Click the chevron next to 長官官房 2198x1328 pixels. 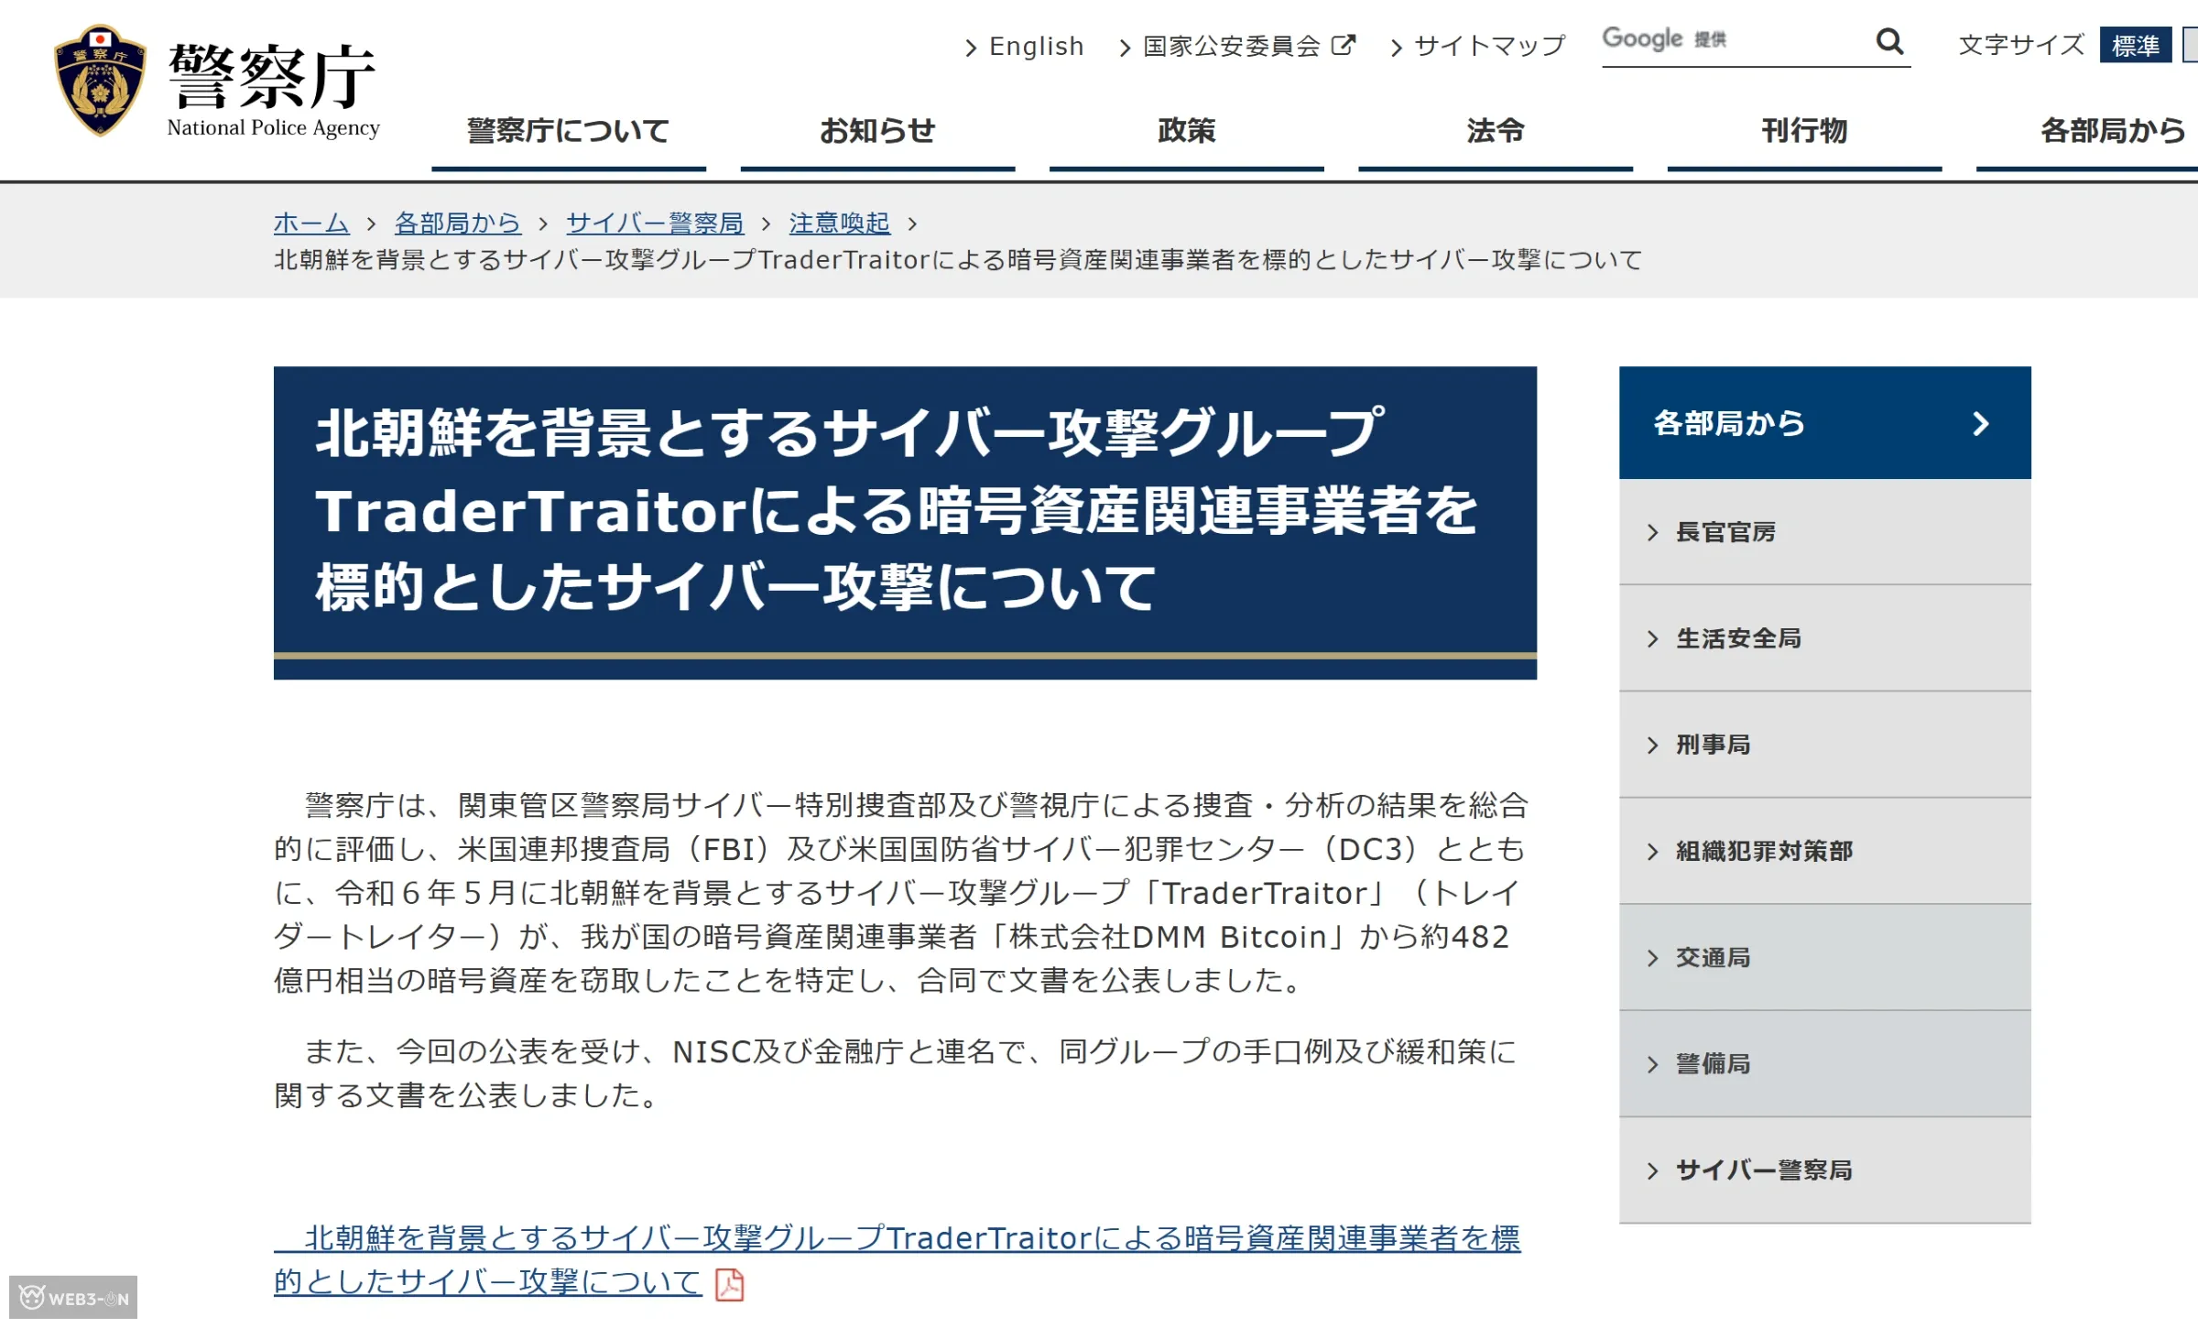(1653, 531)
